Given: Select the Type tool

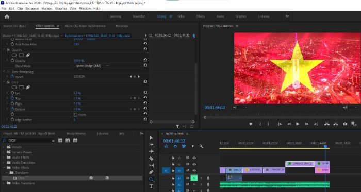Looking at the screenshot, I should point(151,186).
